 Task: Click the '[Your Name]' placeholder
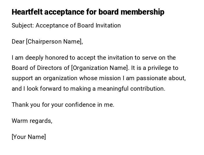tap(29, 137)
